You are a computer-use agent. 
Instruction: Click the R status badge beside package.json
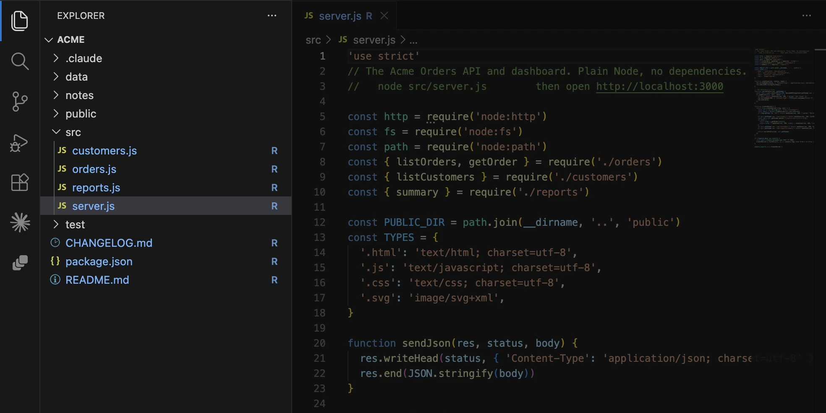[x=274, y=261]
